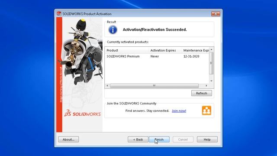Click the 'Activation/Reactivation Succeeded.' message
This screenshot has height=156, width=277.
[155, 29]
